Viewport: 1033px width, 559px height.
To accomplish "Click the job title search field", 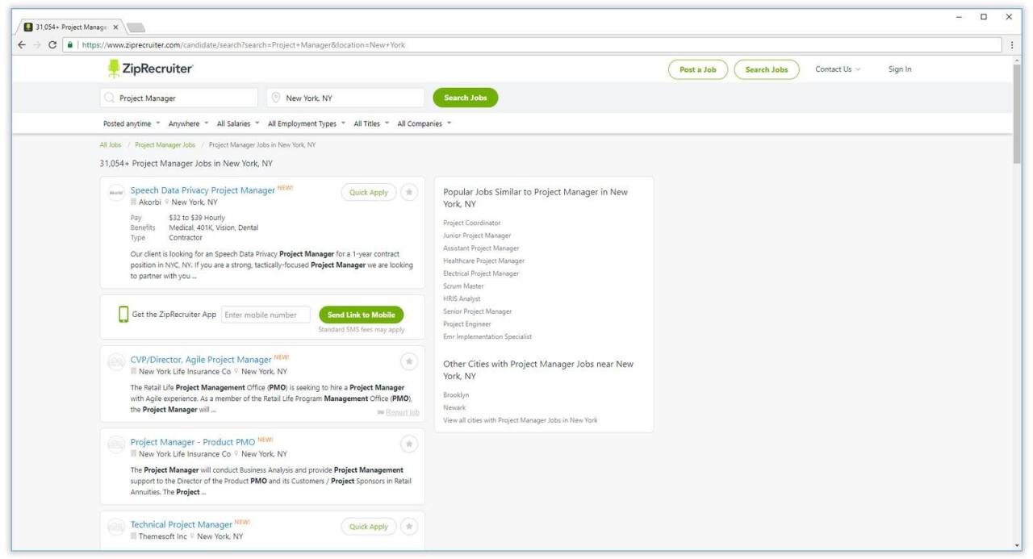I will 179,98.
